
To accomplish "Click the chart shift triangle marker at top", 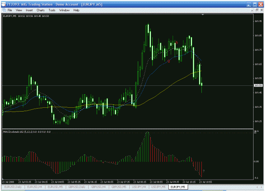I will [203, 15].
